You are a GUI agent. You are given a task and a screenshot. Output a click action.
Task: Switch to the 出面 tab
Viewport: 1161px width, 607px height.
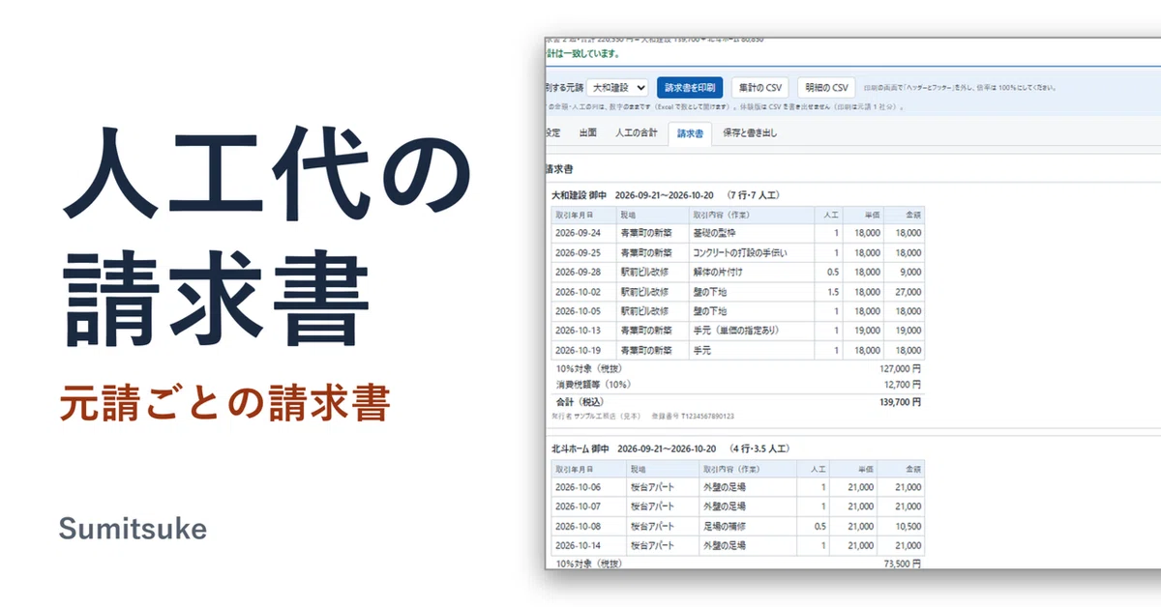pos(588,133)
